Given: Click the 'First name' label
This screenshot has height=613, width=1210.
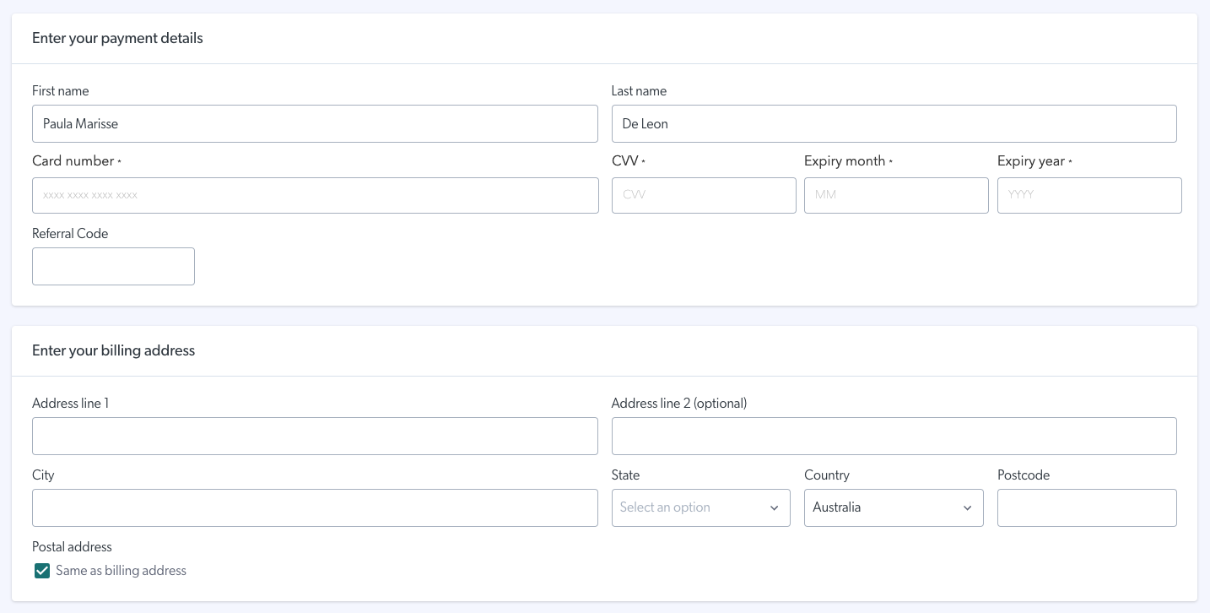Looking at the screenshot, I should coord(60,91).
